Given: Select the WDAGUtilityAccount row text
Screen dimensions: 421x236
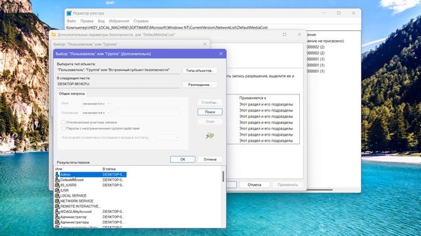Looking at the screenshot, I should point(76,212).
